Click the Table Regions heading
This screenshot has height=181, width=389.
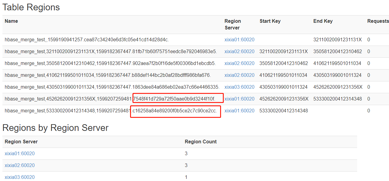pyautogui.click(x=31, y=7)
